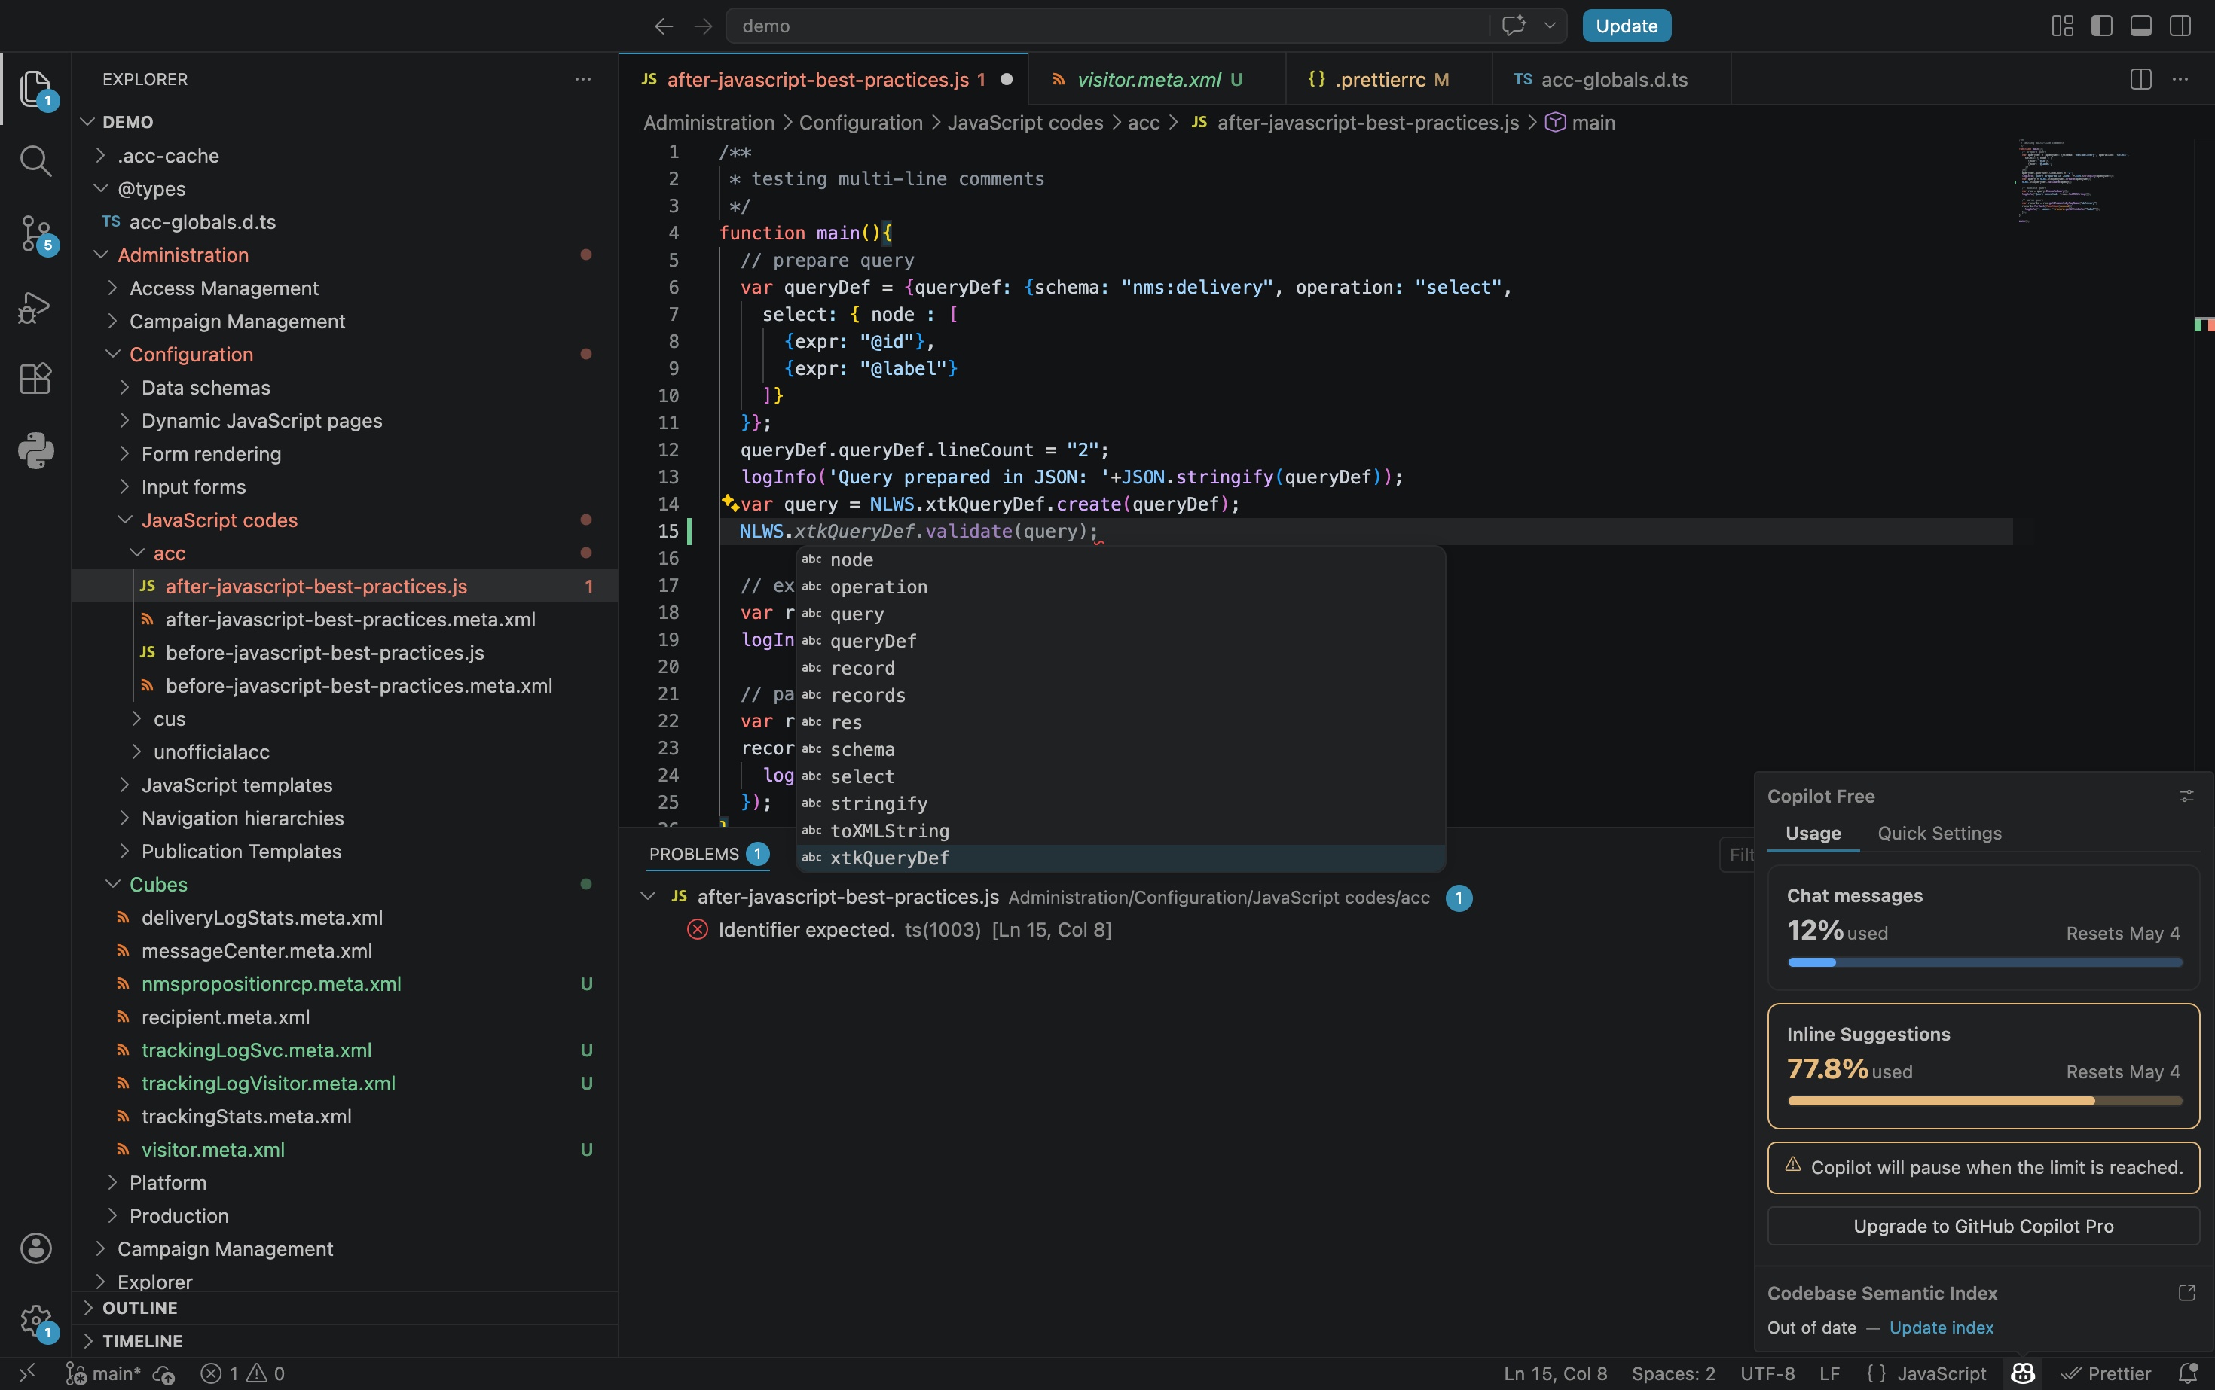Show errors and warnings count in status bar
The image size is (2215, 1390).
click(x=243, y=1373)
